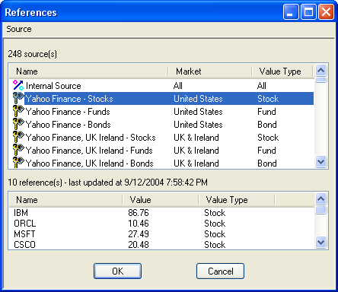Select Yahoo Finance, UK Ireland - Stocks
This screenshot has width=338, height=292.
coord(161,138)
